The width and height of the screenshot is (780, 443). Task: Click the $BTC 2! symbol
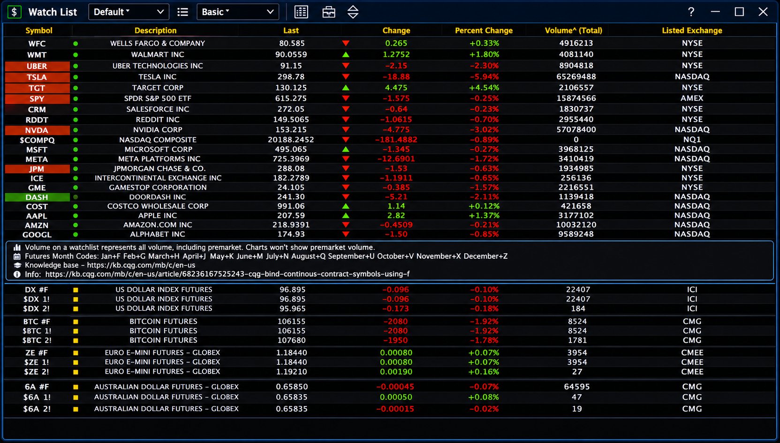click(x=37, y=340)
